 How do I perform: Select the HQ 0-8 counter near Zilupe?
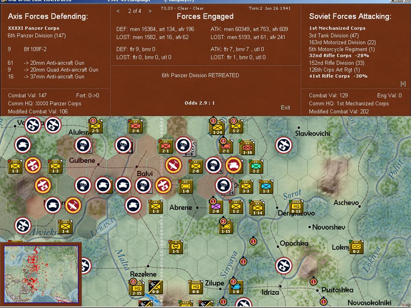(195, 287)
